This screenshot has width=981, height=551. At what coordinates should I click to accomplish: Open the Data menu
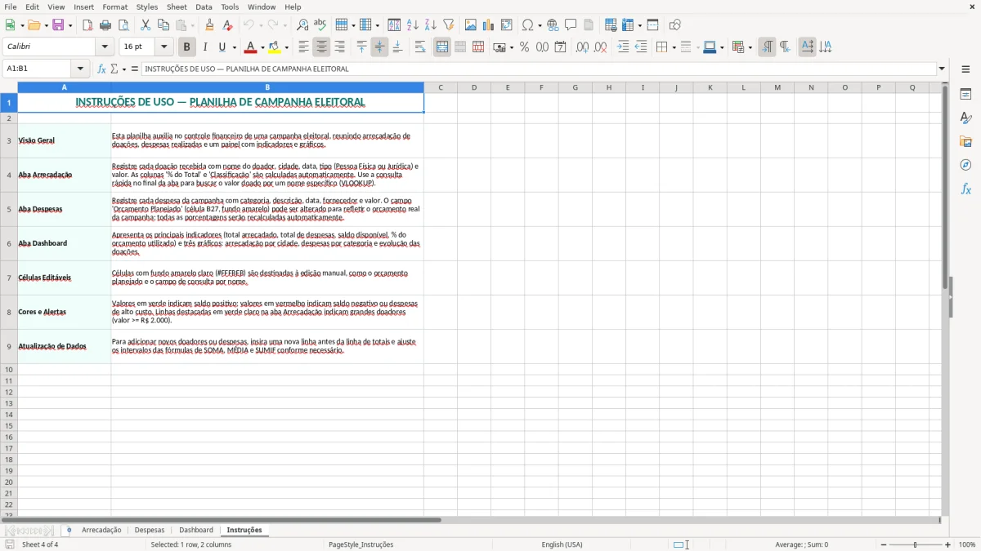204,7
